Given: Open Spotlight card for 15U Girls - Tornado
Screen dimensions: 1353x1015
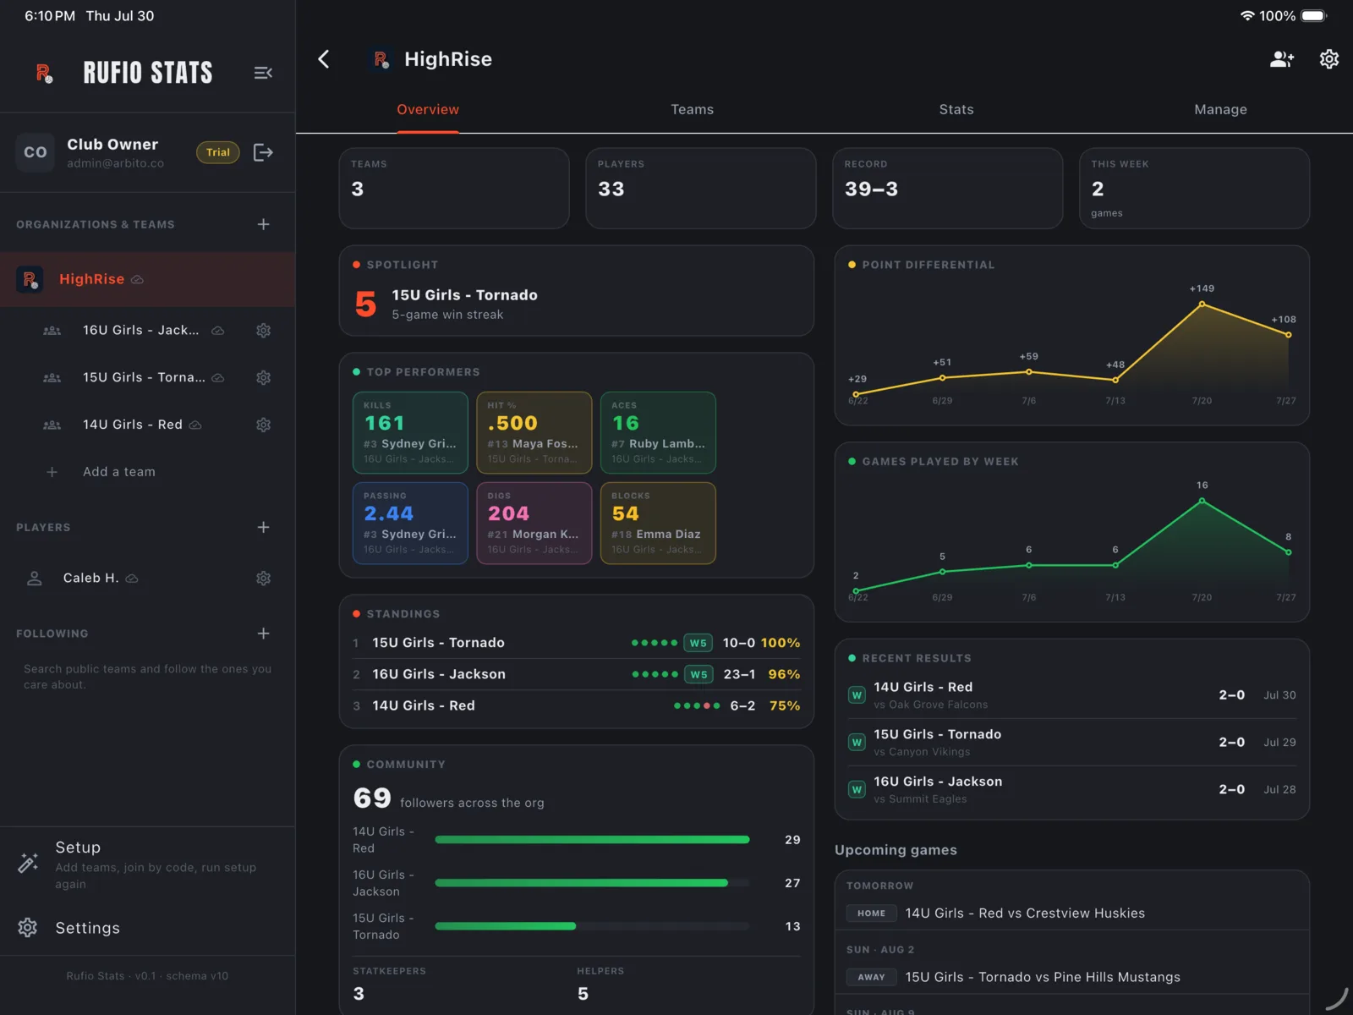Looking at the screenshot, I should coord(577,291).
